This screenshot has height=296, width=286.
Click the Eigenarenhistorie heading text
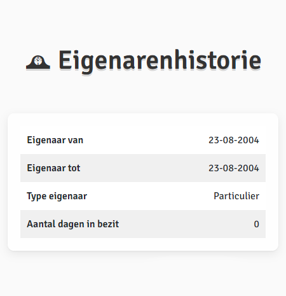tap(160, 60)
